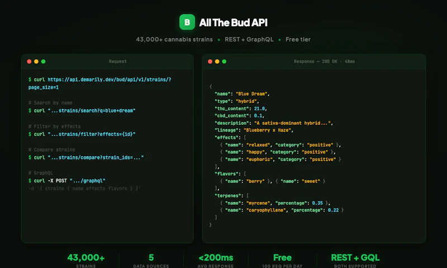
Task: Click the red dot in Request window
Action: pyautogui.click(x=29, y=62)
